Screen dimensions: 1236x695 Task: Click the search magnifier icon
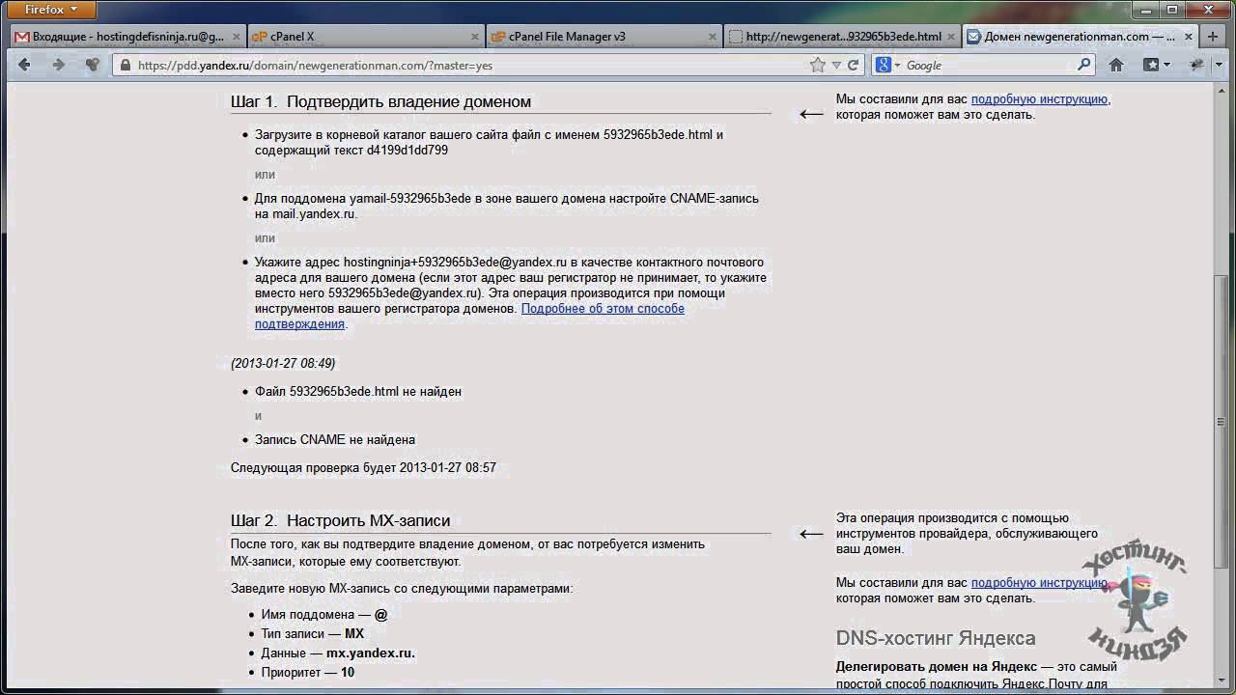pos(1083,66)
